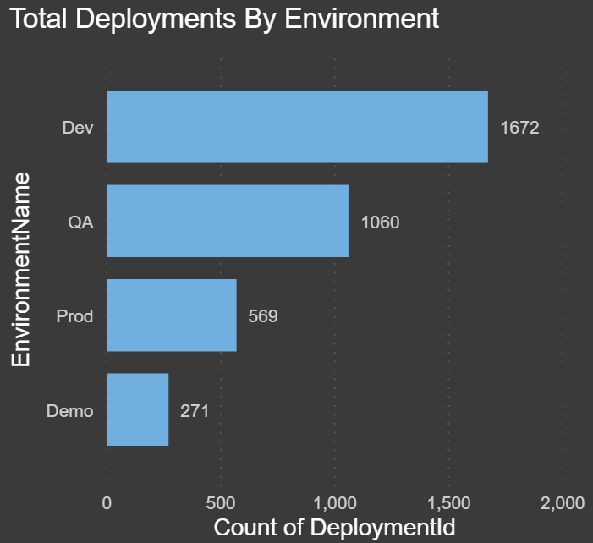Click the 0 tick on the x-axis

tap(107, 502)
